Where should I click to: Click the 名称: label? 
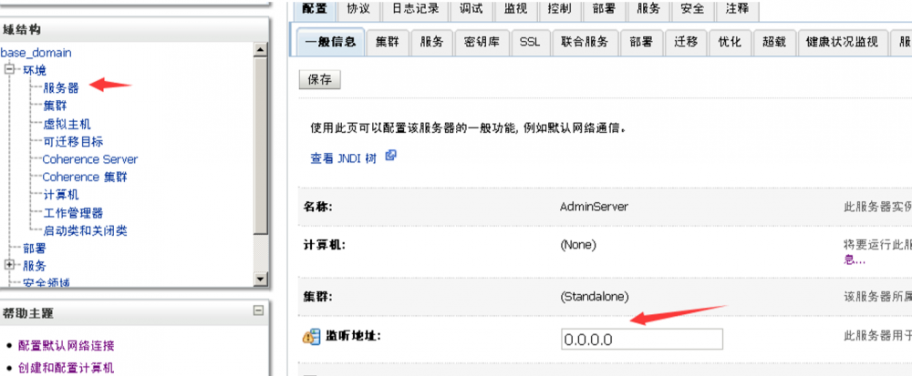317,207
